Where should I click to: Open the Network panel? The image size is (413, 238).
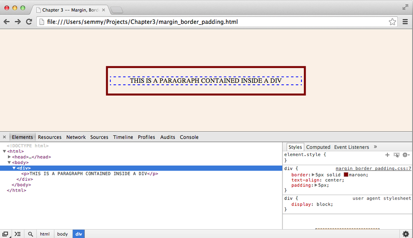tap(76, 137)
